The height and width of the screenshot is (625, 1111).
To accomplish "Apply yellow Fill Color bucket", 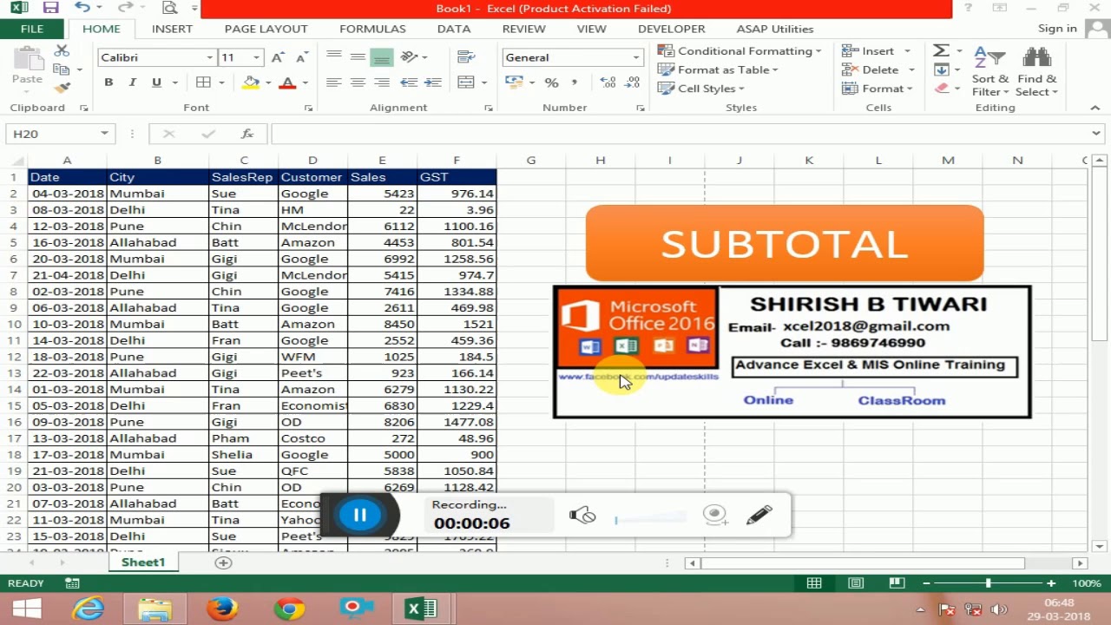I will click(251, 82).
